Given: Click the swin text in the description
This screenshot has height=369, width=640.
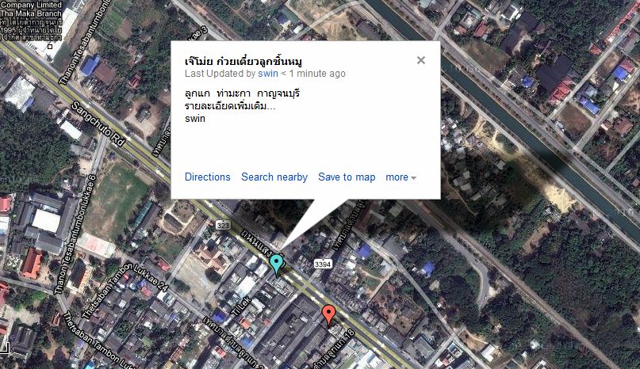Looking at the screenshot, I should (194, 119).
